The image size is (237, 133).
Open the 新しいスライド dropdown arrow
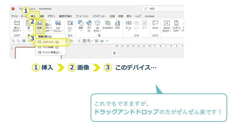[21, 31]
